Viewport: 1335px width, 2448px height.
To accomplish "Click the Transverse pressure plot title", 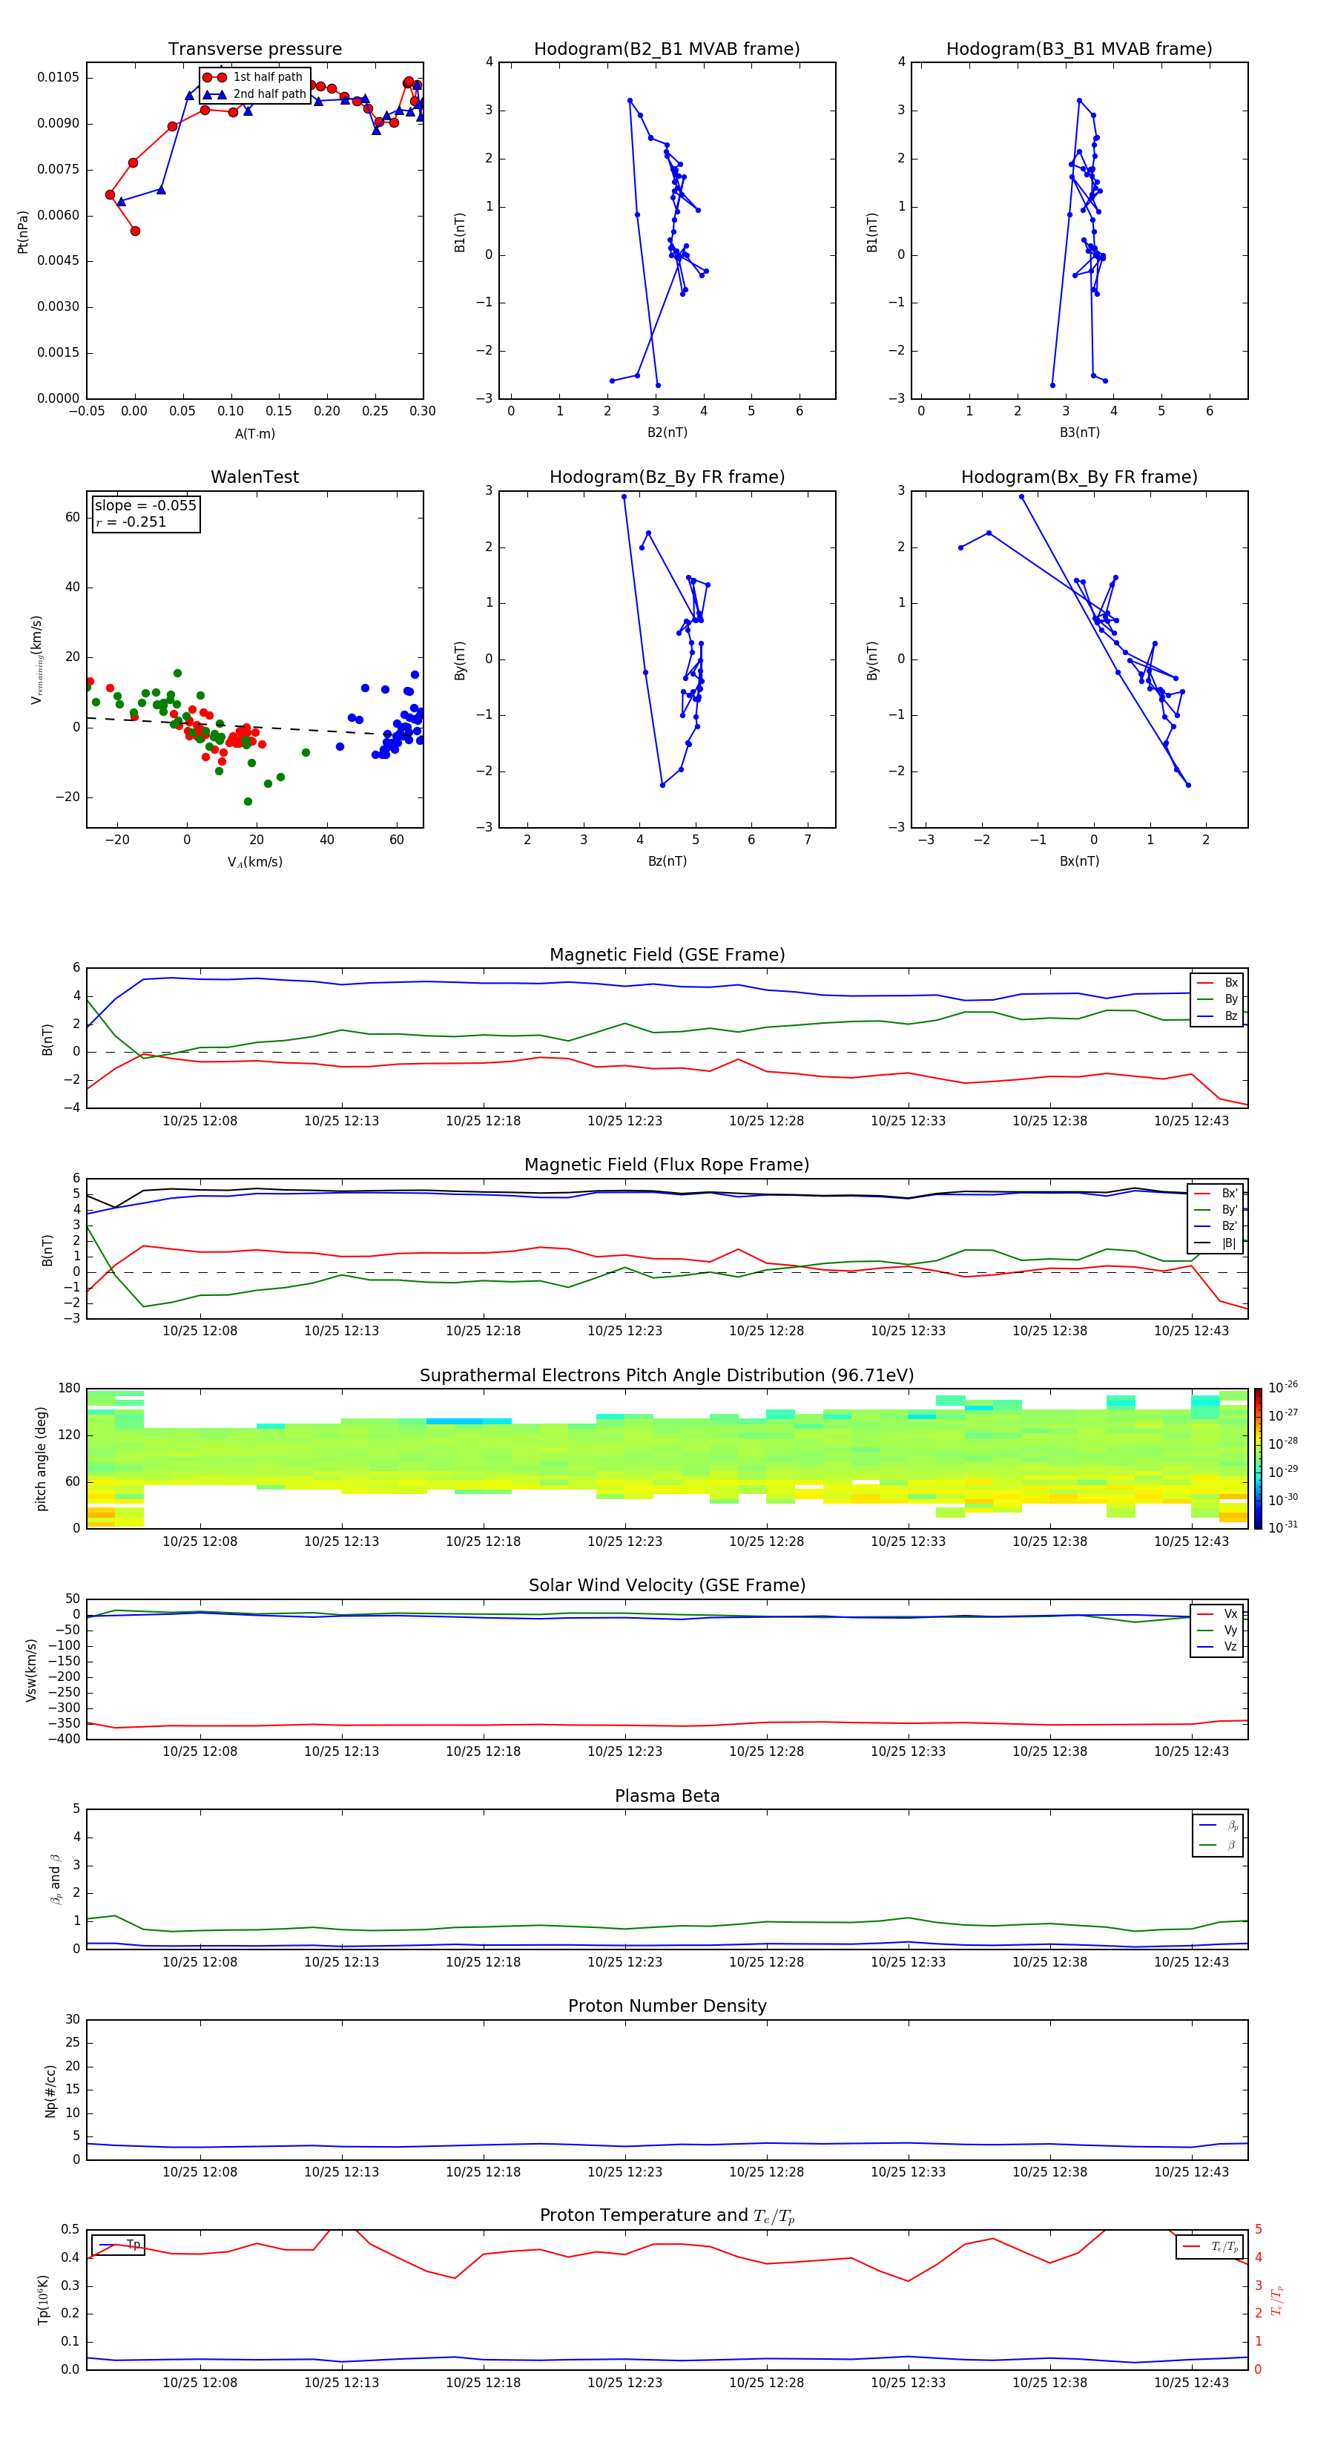I will [254, 50].
